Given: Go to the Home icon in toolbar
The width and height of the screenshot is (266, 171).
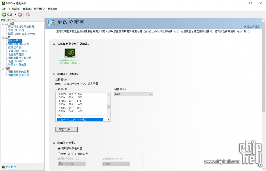Looking at the screenshot, I should tap(27, 15).
